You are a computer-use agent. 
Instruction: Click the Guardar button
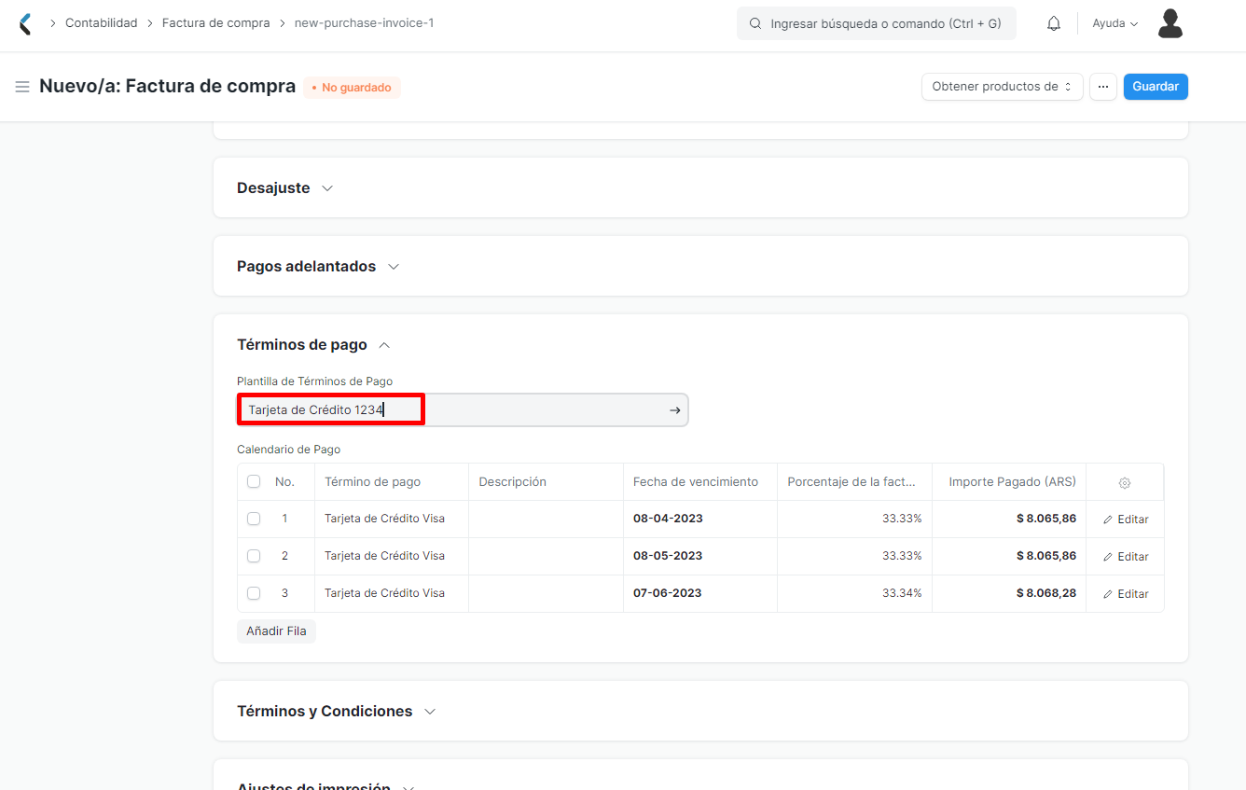[x=1156, y=87]
